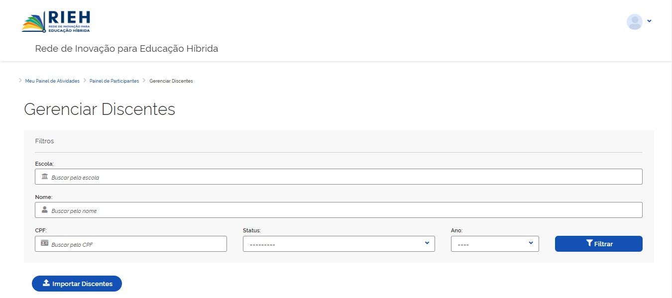Focus the Buscar pela escola input
The width and height of the screenshot is (672, 298).
(x=338, y=177)
